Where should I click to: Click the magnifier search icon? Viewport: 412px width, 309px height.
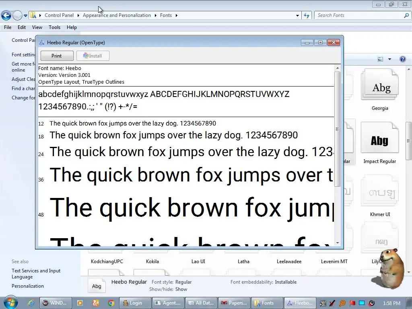[x=406, y=15]
